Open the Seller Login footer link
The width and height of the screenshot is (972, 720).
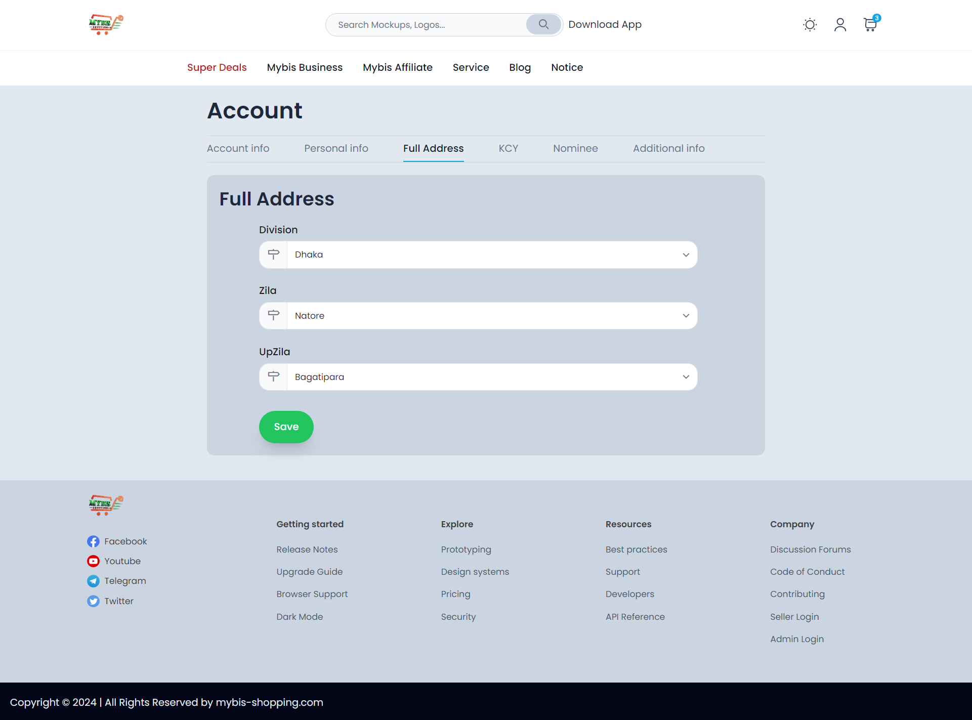(x=794, y=617)
